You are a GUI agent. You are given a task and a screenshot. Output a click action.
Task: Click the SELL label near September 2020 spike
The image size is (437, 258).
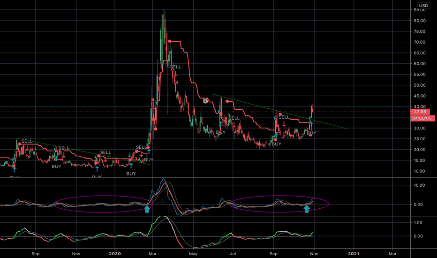pyautogui.click(x=284, y=117)
